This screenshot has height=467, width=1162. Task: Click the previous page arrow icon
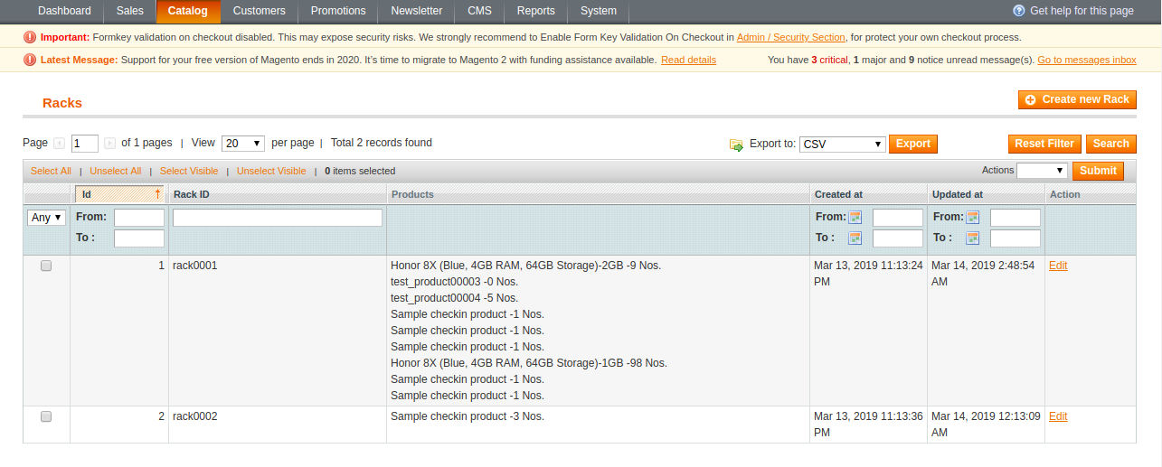pos(60,143)
